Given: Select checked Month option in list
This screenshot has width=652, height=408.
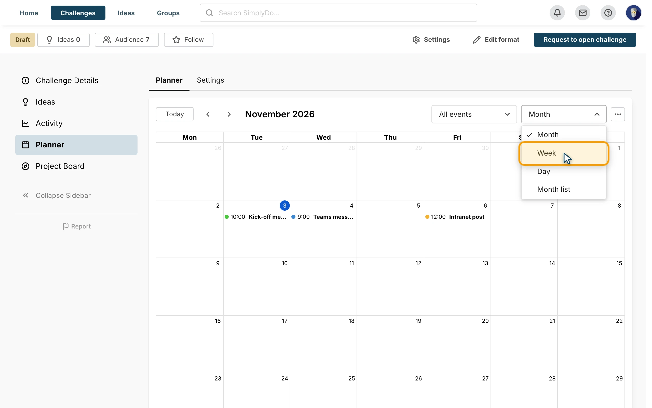Looking at the screenshot, I should [564, 135].
